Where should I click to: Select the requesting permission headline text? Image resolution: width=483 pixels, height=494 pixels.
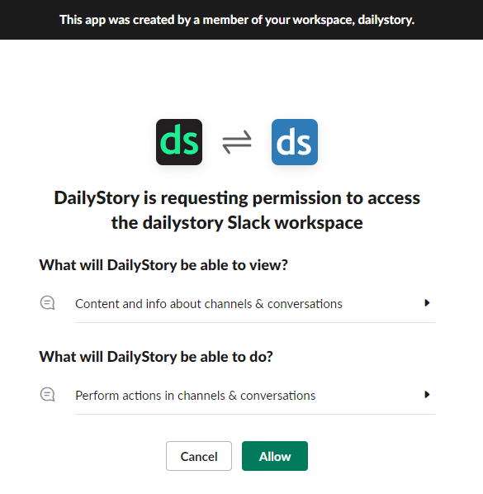(237, 210)
